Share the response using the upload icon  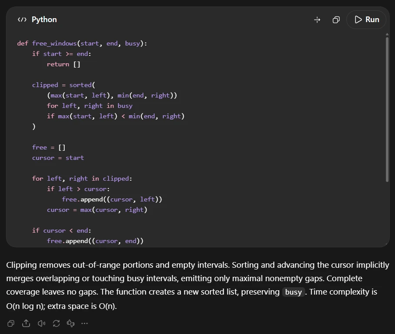click(x=26, y=323)
